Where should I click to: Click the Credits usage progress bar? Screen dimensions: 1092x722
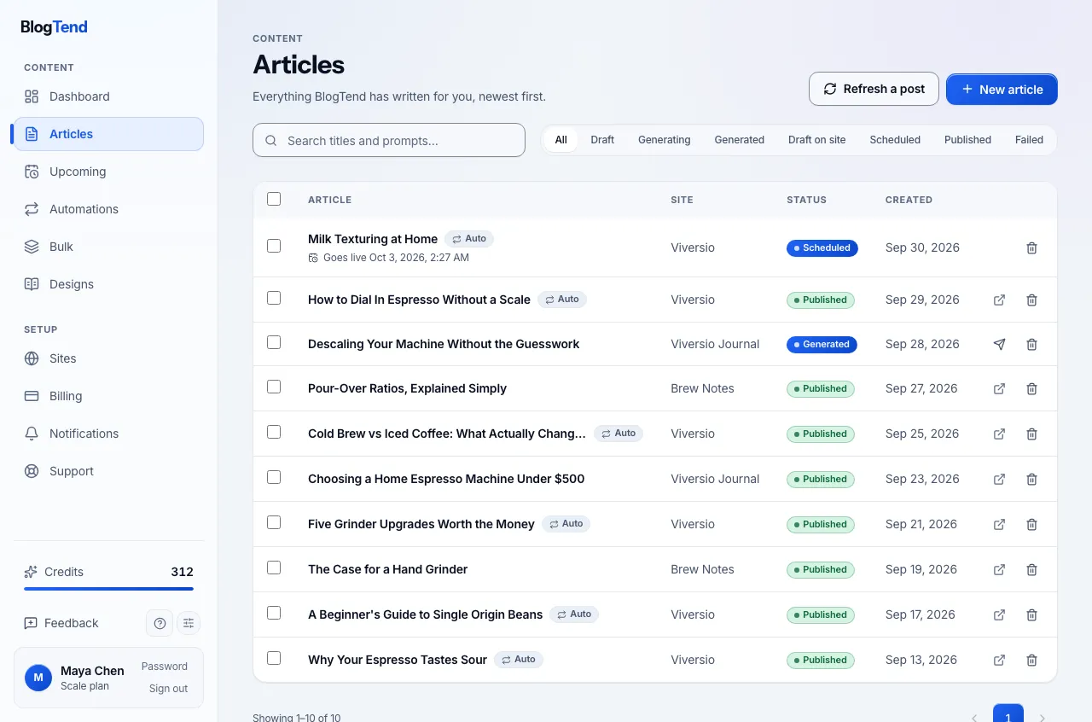(108, 589)
